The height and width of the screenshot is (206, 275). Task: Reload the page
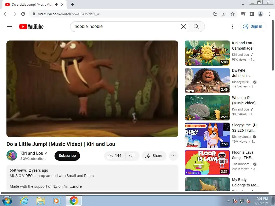click(23, 14)
